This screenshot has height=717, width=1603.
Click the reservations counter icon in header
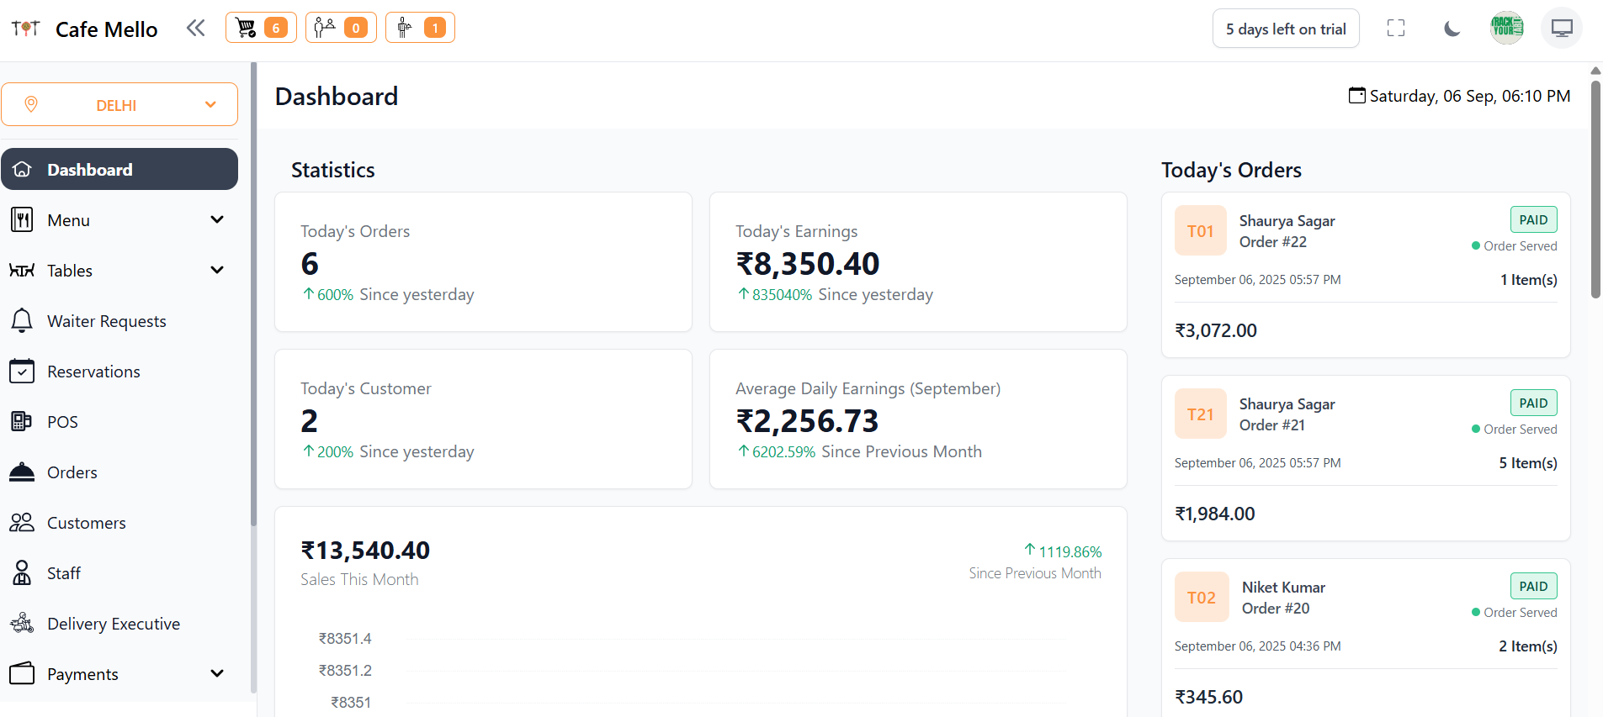pyautogui.click(x=340, y=28)
